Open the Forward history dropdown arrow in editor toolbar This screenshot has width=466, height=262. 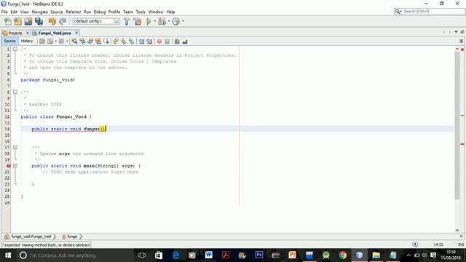tap(67, 41)
